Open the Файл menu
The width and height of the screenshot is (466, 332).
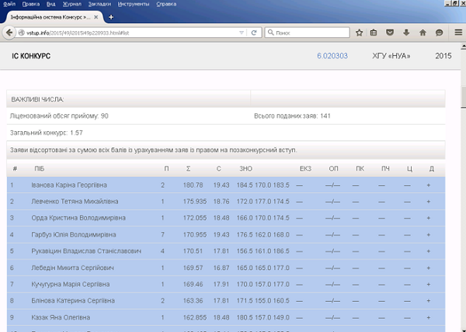point(9,4)
